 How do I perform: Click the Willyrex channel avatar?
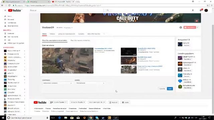[180, 81]
